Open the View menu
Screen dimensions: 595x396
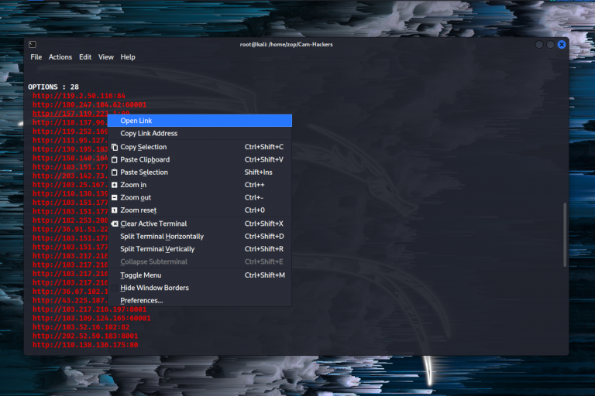click(x=106, y=57)
